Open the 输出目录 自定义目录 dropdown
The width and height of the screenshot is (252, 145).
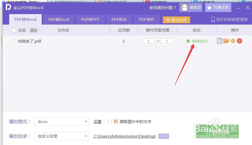(x=62, y=136)
